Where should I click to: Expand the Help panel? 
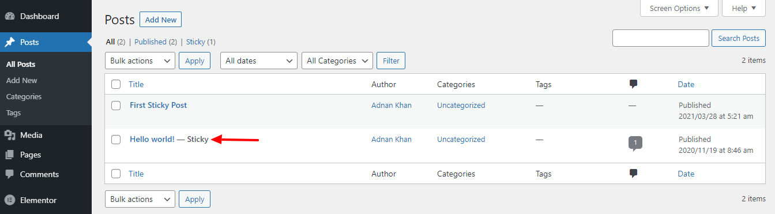[743, 8]
